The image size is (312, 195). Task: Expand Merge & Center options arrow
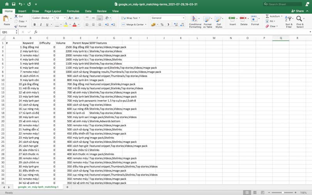146,25
